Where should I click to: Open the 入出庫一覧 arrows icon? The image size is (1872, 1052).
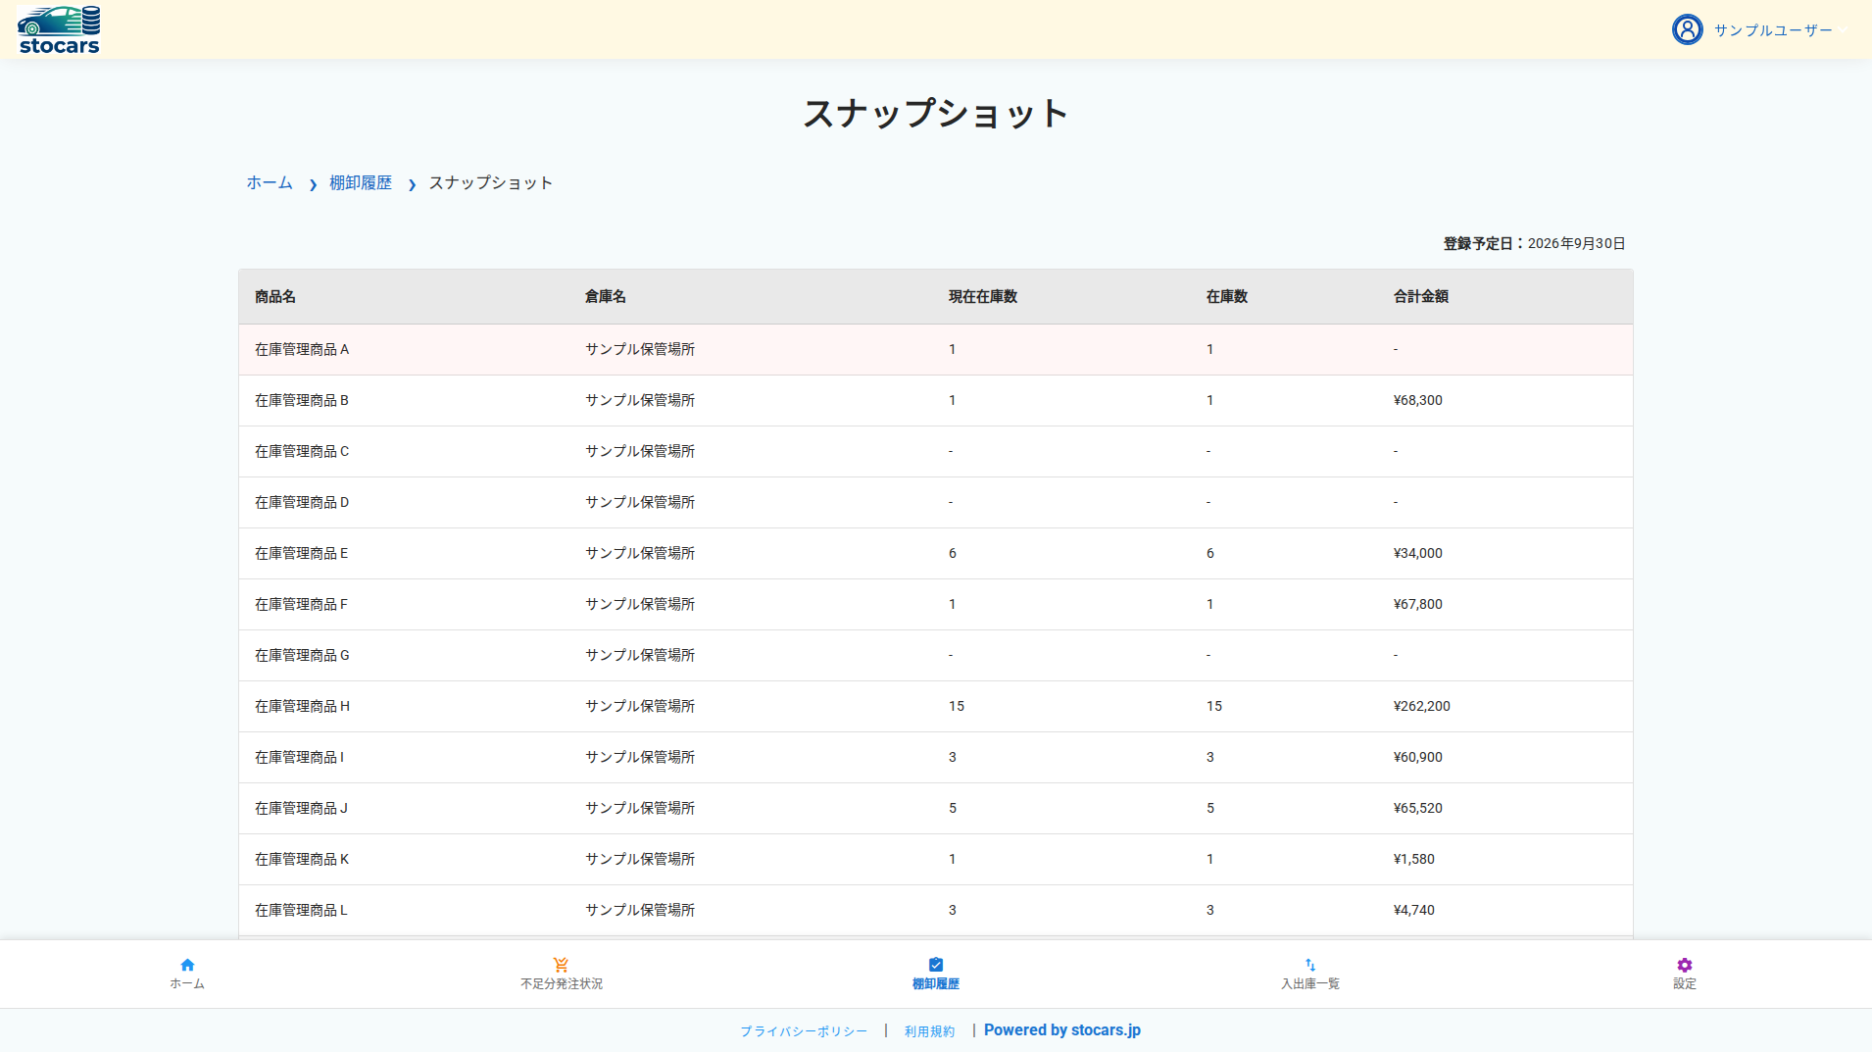(1310, 965)
